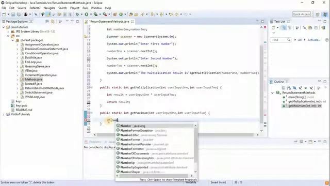Click the Quick Access field

click(301, 14)
